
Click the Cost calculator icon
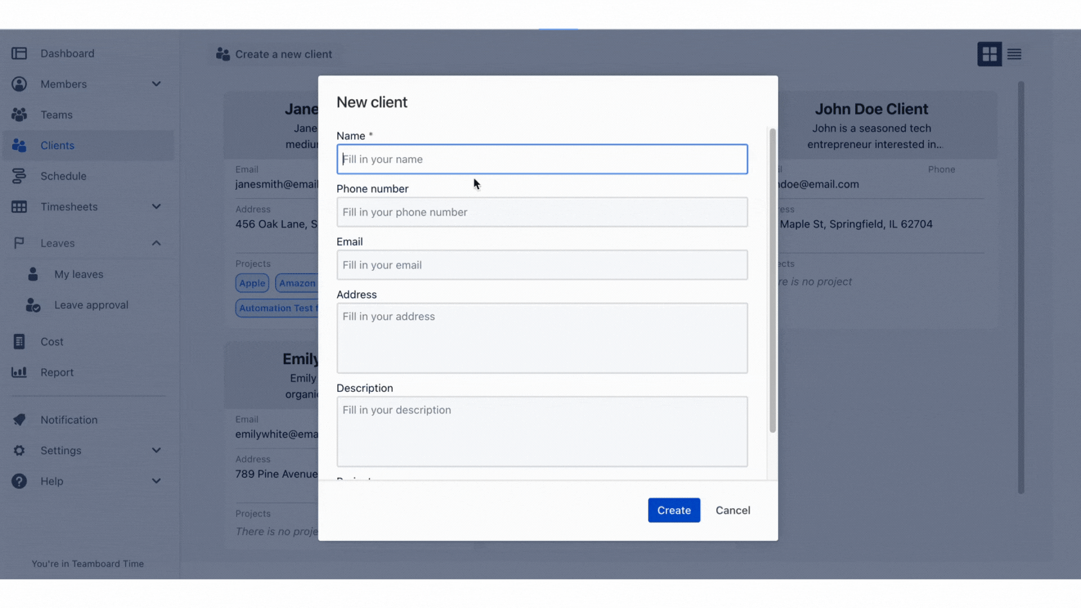pyautogui.click(x=19, y=342)
